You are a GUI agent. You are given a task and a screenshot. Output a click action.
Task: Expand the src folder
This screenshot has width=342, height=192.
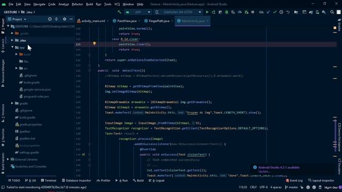click(17, 68)
